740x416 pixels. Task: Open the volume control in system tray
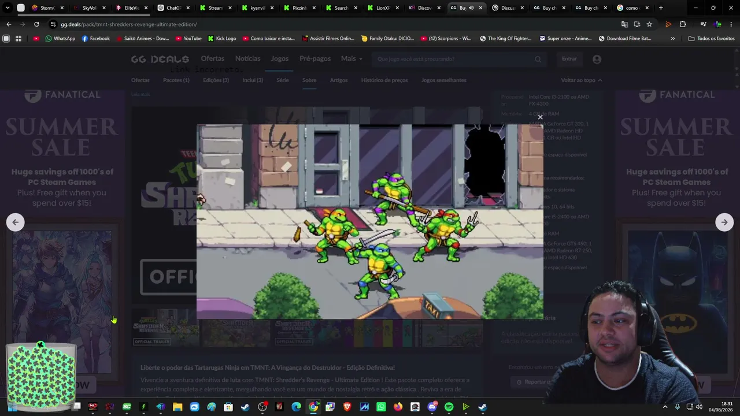[x=699, y=407]
